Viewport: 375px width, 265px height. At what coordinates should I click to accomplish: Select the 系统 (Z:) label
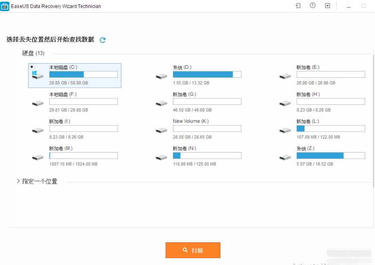click(305, 148)
